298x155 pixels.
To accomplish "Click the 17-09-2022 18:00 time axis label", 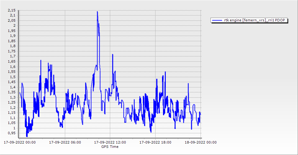I will pos(155,143).
